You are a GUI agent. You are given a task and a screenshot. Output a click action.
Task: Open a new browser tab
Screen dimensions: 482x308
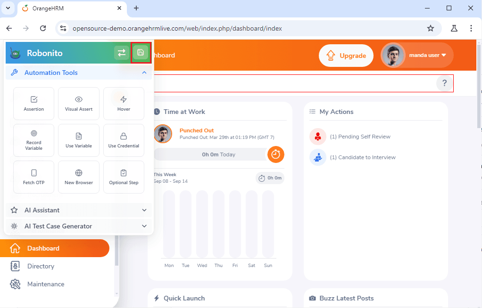136,8
